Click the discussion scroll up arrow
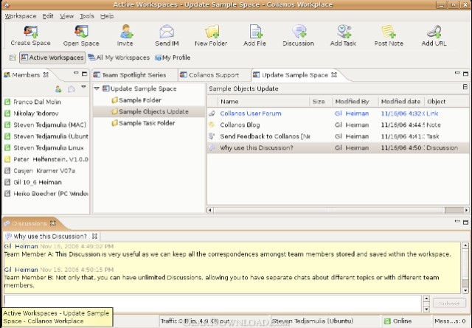Image resolution: width=472 pixels, height=328 pixels. click(x=465, y=245)
